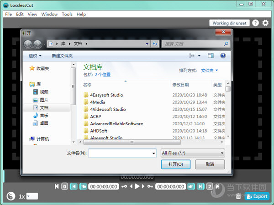Viewport: 274px width, 205px height.
Task: Seek to previous keyframe
Action: tap(124, 186)
